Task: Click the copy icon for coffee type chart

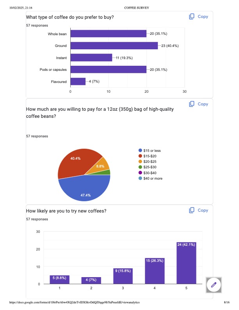Action: point(192,16)
